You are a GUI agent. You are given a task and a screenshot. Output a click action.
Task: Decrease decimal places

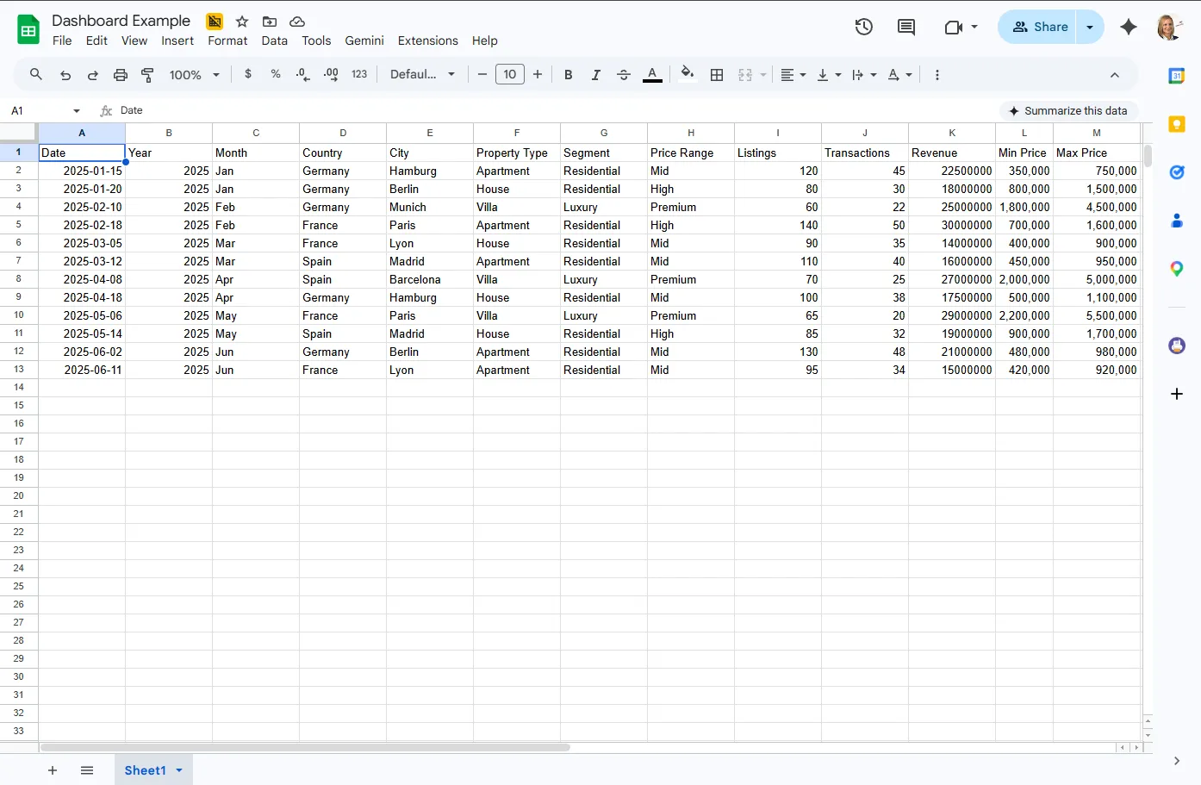302,74
